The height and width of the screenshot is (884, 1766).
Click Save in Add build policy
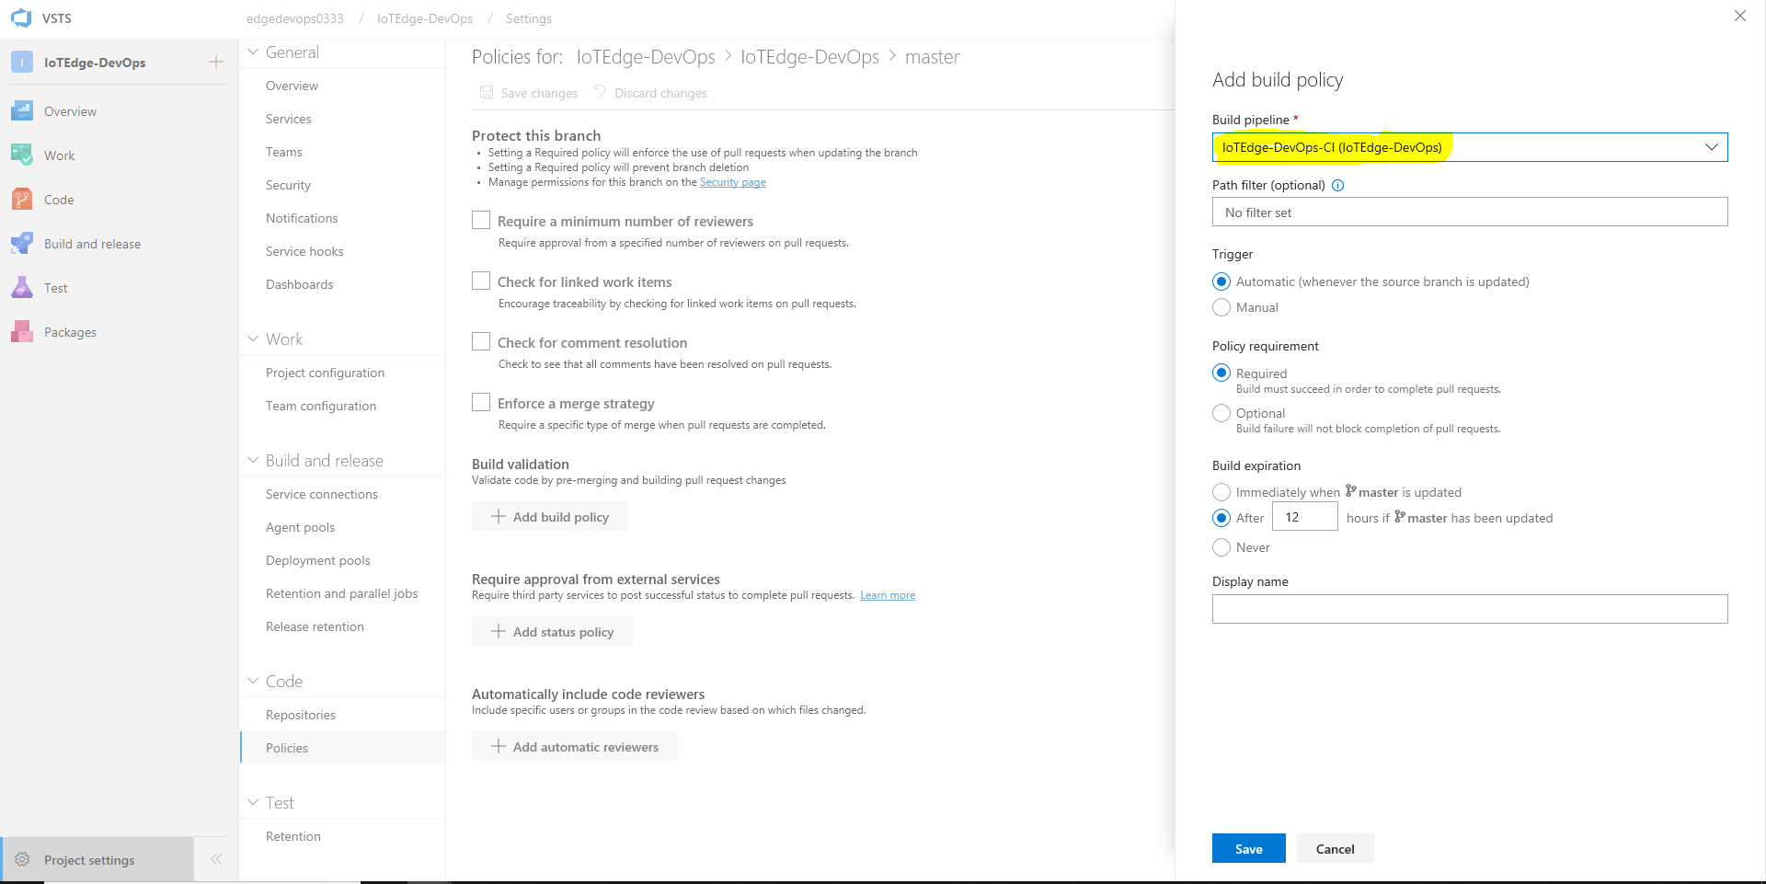pyautogui.click(x=1248, y=848)
